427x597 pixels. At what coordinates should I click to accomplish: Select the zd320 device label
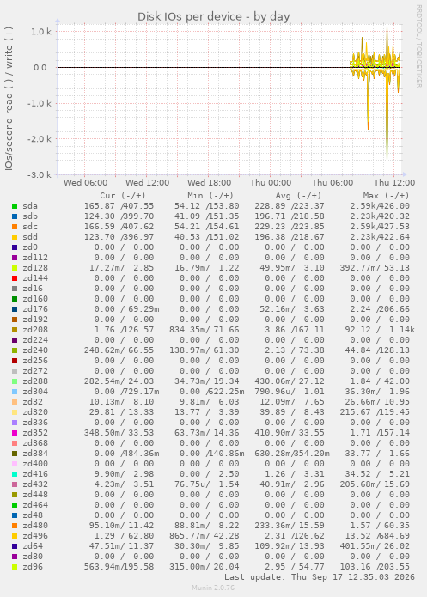tap(35, 412)
